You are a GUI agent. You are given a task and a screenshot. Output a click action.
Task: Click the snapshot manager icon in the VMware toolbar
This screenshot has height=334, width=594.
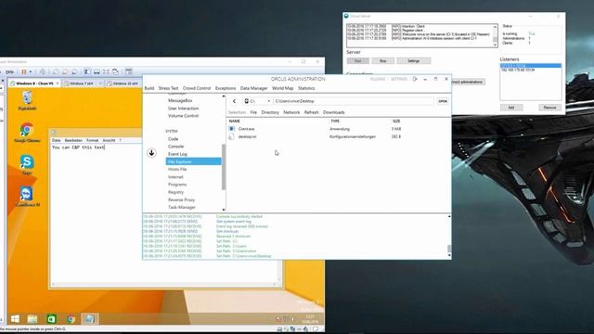point(74,71)
